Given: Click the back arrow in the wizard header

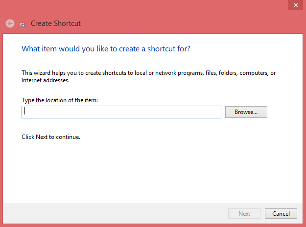Looking at the screenshot, I should coord(10,23).
